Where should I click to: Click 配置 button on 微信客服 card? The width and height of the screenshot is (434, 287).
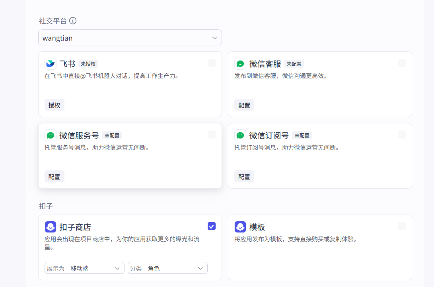click(244, 105)
